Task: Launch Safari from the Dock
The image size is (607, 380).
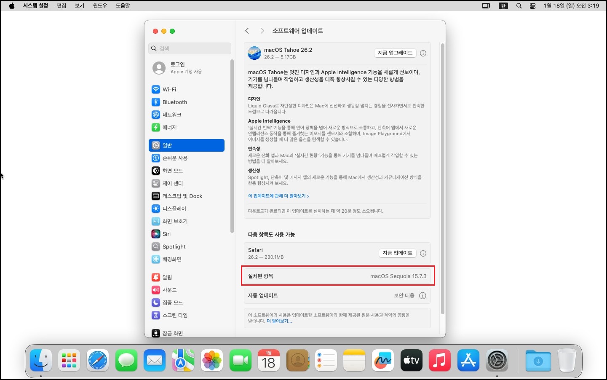Action: tap(98, 361)
